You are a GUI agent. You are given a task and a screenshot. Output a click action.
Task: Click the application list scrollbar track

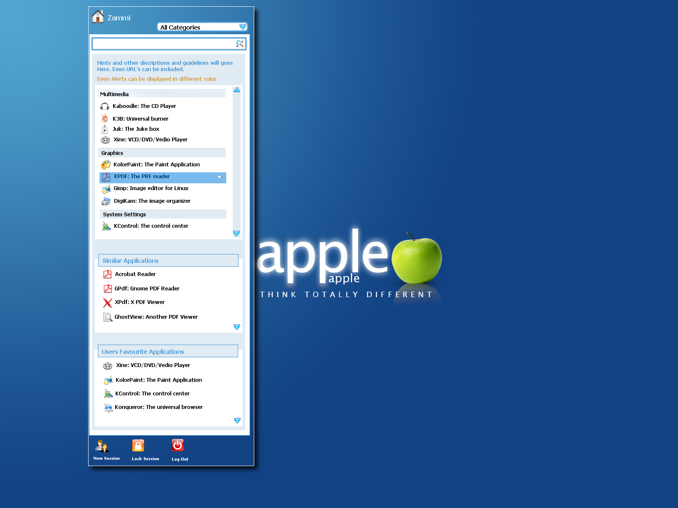(x=236, y=161)
